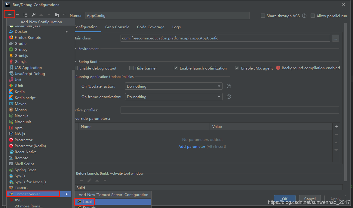Click the pencil edit icon under Before launch
Viewport: 353px width, 208px height.
(89, 181)
